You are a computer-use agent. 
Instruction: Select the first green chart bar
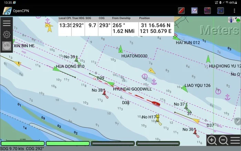click(23, 143)
